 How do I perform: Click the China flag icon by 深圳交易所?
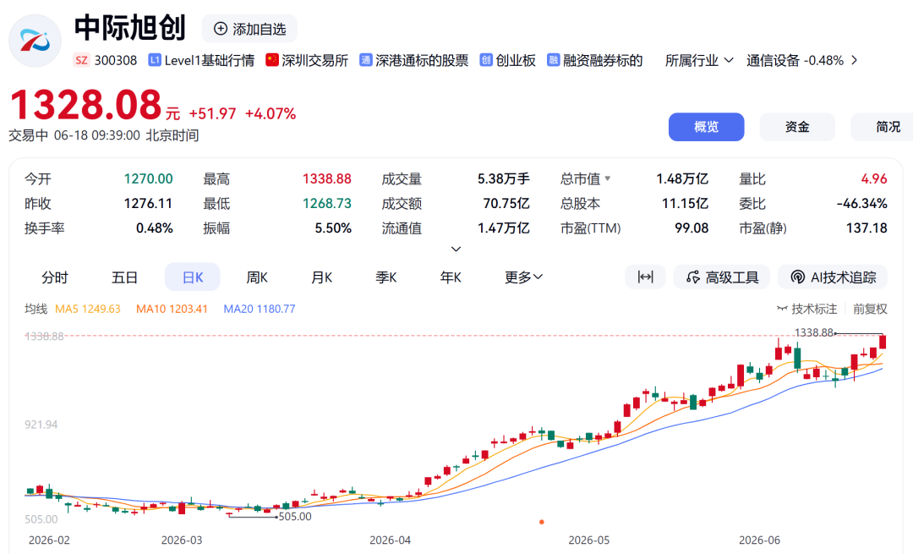coord(272,60)
